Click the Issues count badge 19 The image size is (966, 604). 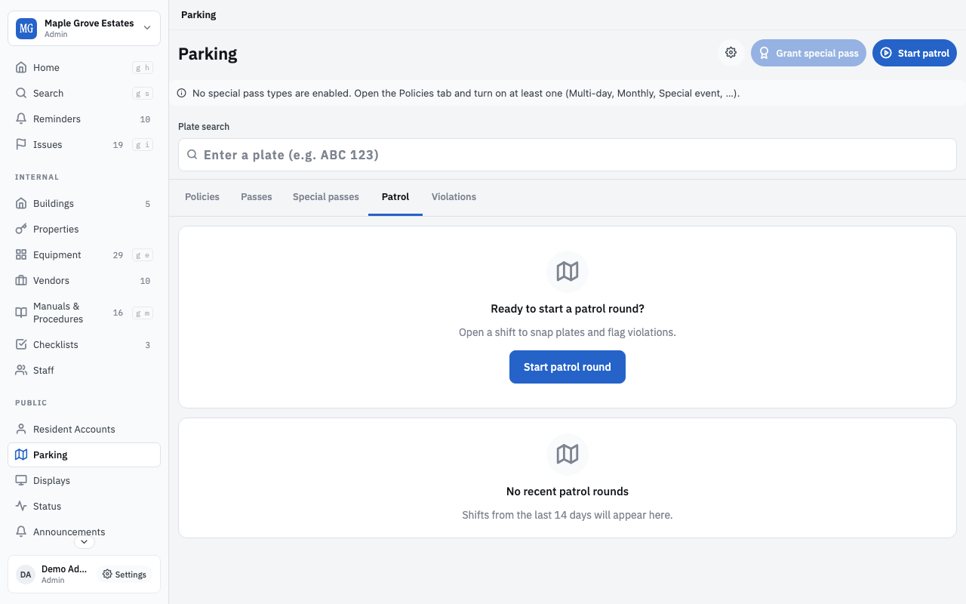pyautogui.click(x=118, y=145)
